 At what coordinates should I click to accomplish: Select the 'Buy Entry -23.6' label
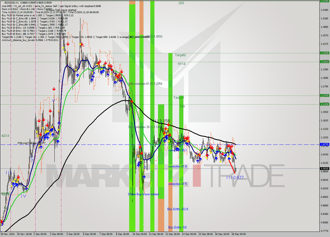tap(178, 209)
